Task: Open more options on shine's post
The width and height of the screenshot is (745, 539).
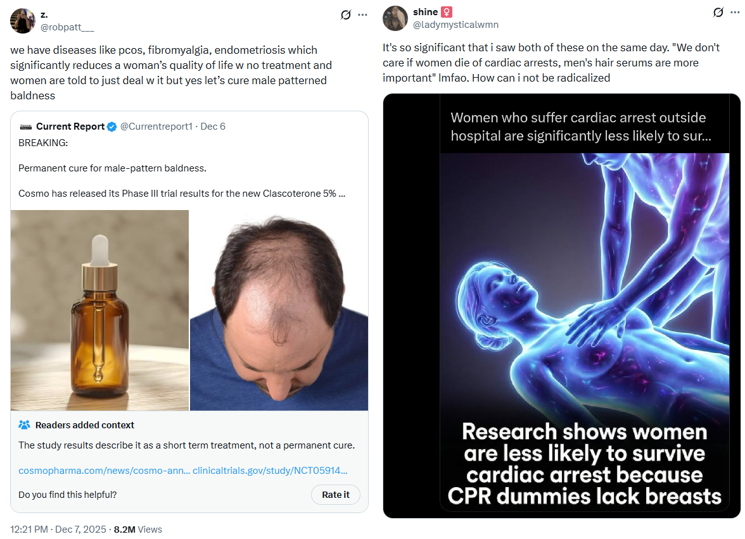Action: [x=735, y=13]
